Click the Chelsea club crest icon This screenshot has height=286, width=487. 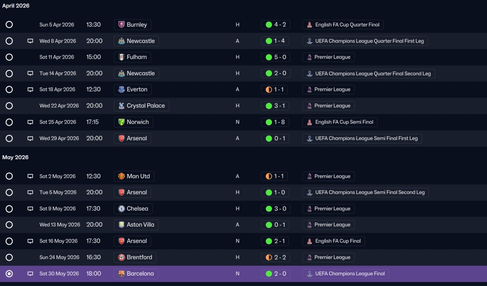click(121, 209)
